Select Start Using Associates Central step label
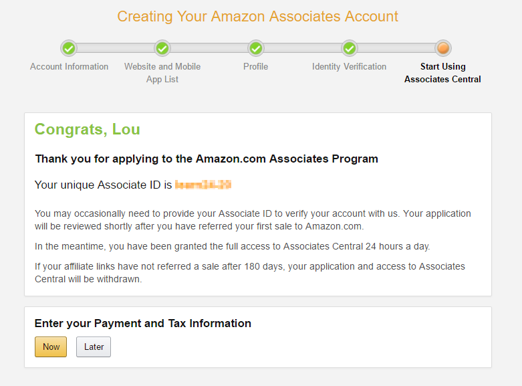 point(442,73)
